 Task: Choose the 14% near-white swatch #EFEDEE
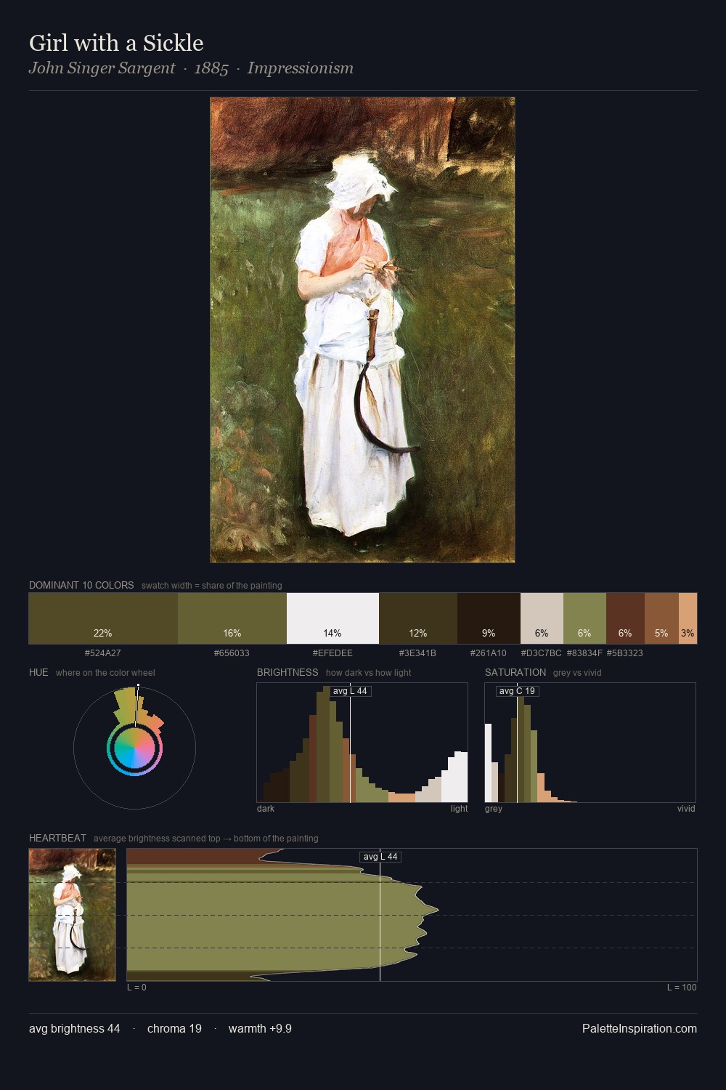(333, 618)
